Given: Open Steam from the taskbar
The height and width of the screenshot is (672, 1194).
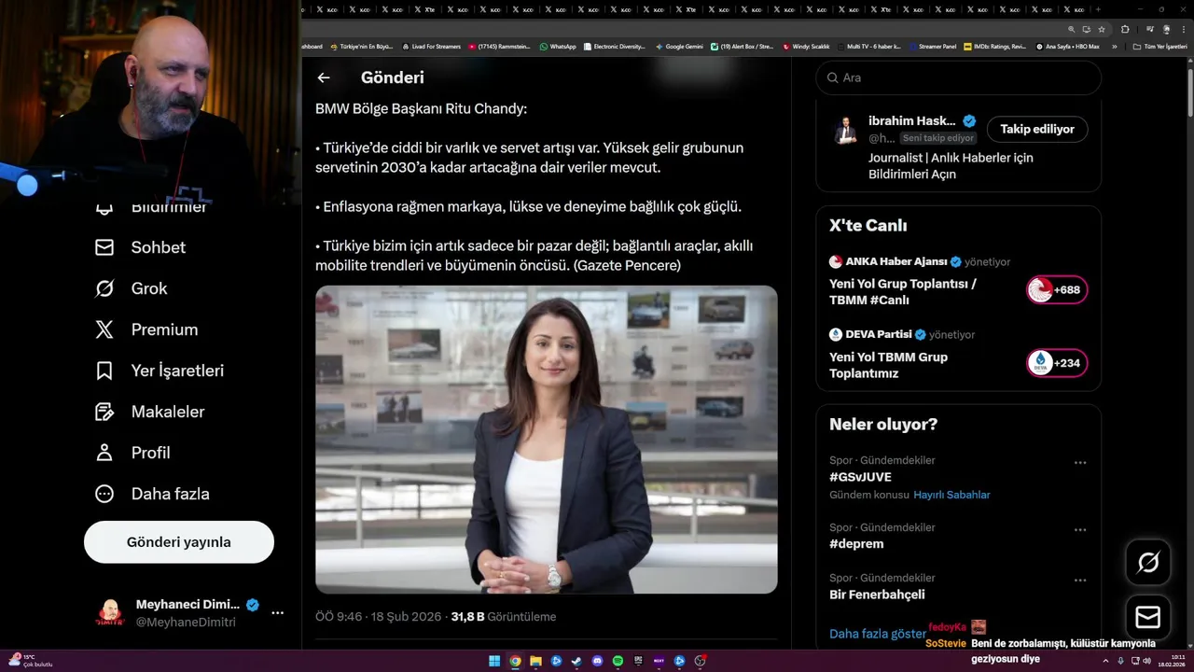Looking at the screenshot, I should click(576, 661).
